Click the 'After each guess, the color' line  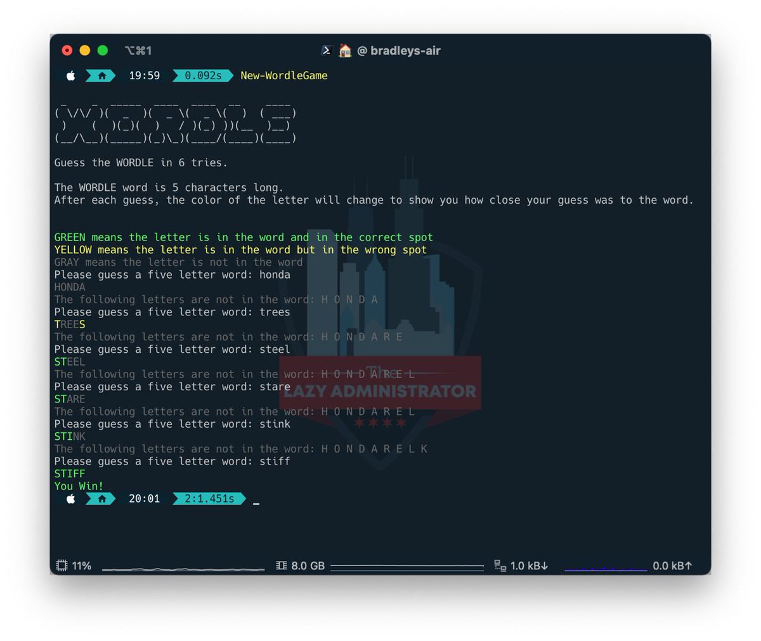[x=374, y=200]
